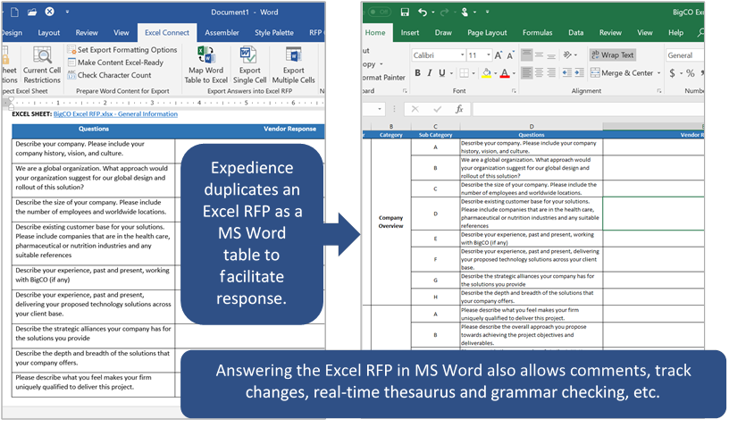729x436 pixels.
Task: Open Formulas tab in Excel
Action: [537, 33]
